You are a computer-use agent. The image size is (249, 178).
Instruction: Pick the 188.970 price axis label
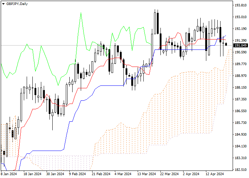pyautogui.click(x=240, y=76)
